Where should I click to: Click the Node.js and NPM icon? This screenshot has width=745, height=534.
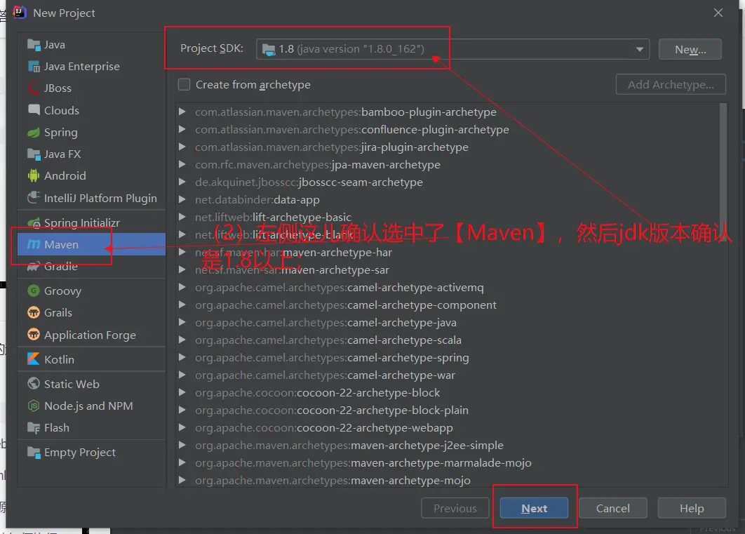[34, 406]
